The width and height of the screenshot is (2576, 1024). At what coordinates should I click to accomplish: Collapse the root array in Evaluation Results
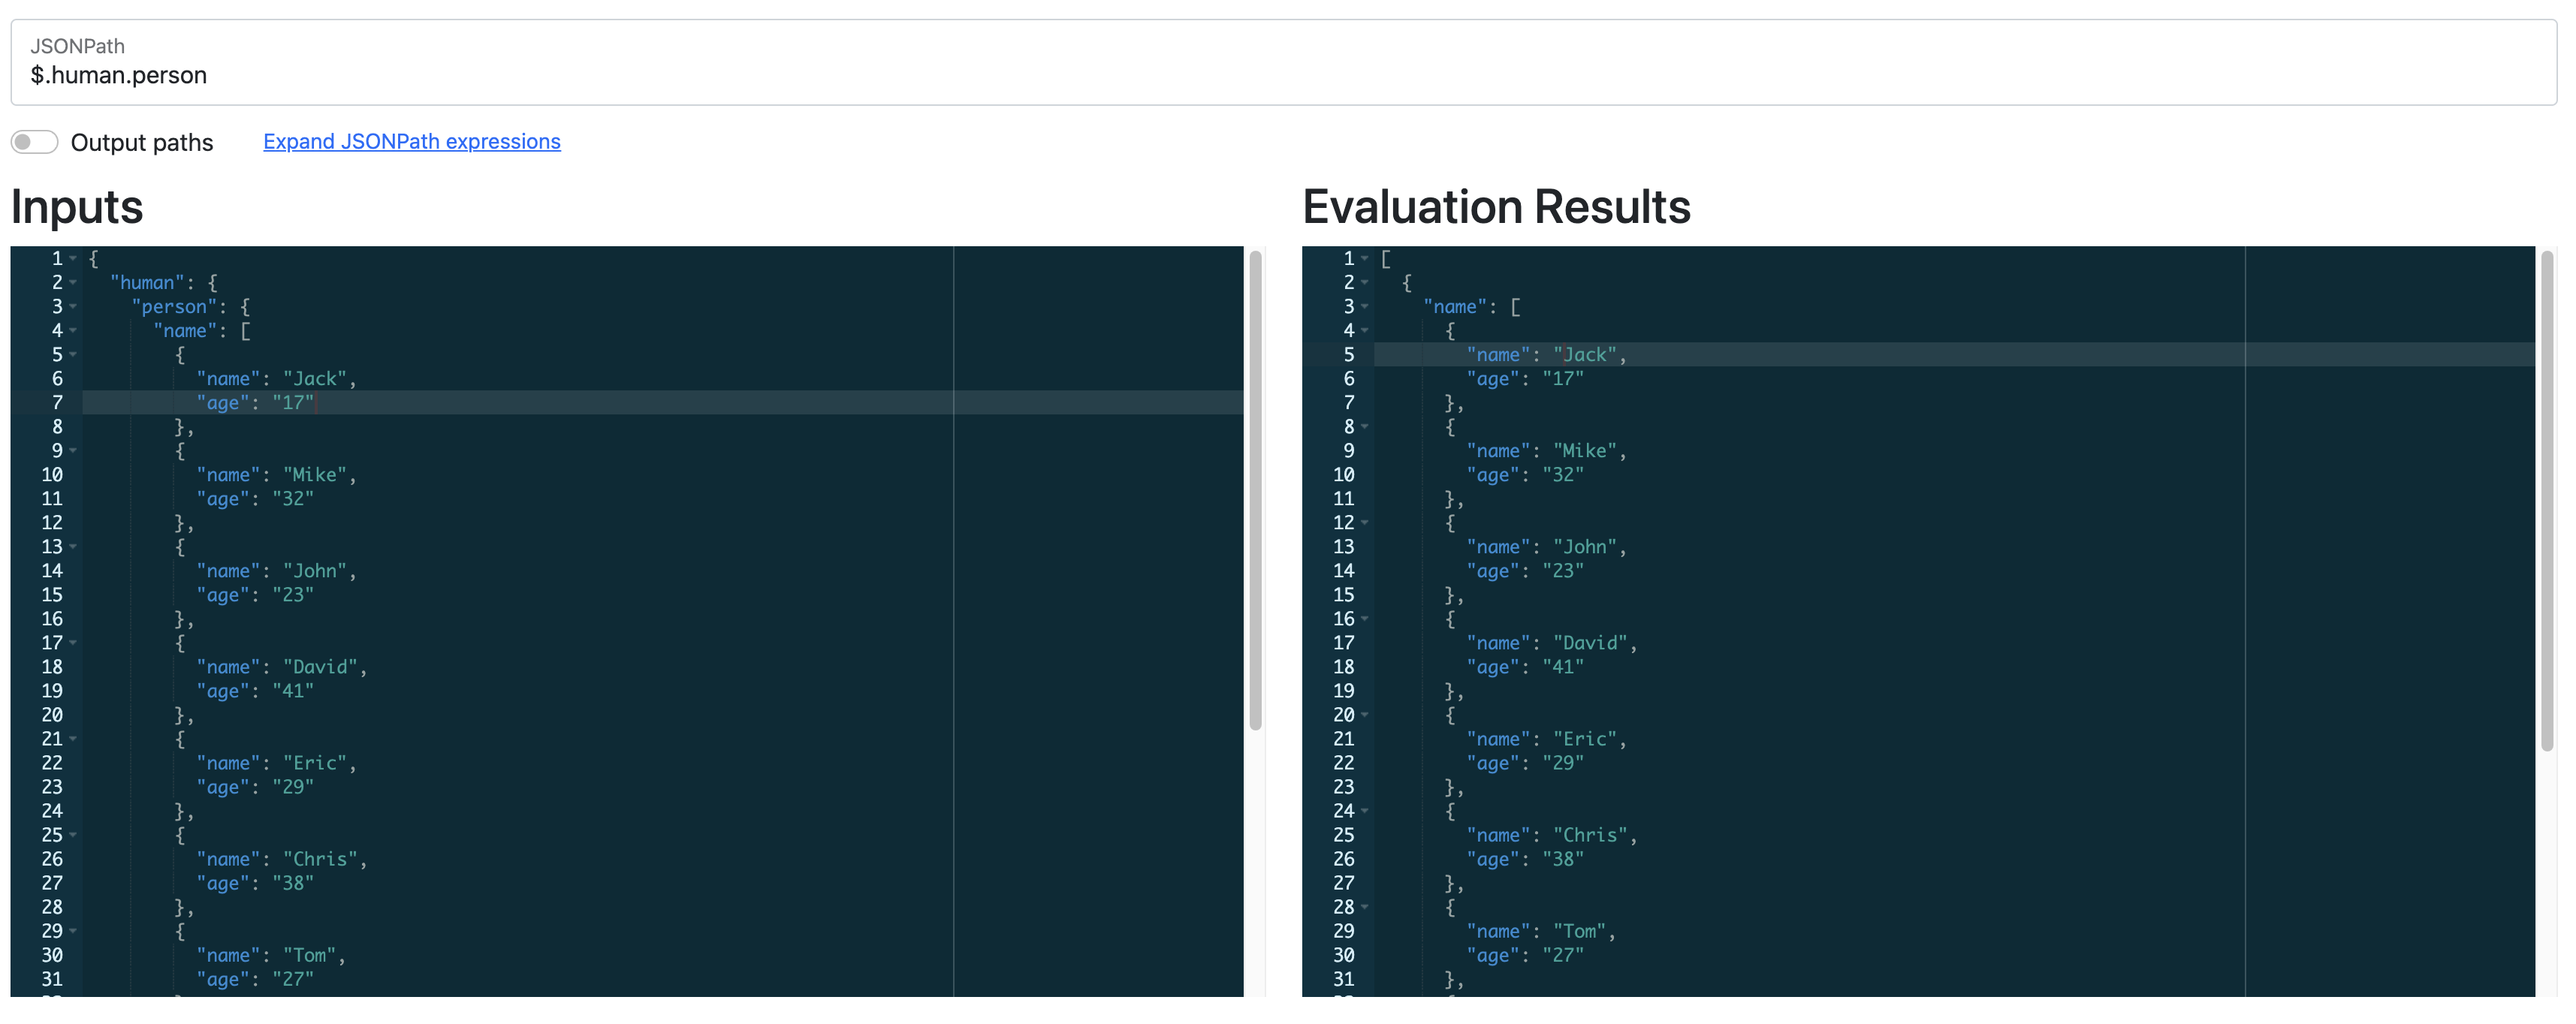pyautogui.click(x=1364, y=259)
